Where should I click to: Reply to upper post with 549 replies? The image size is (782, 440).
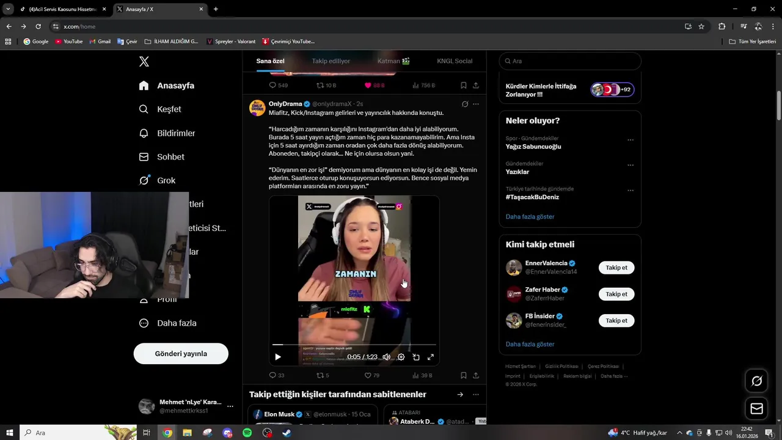(279, 86)
